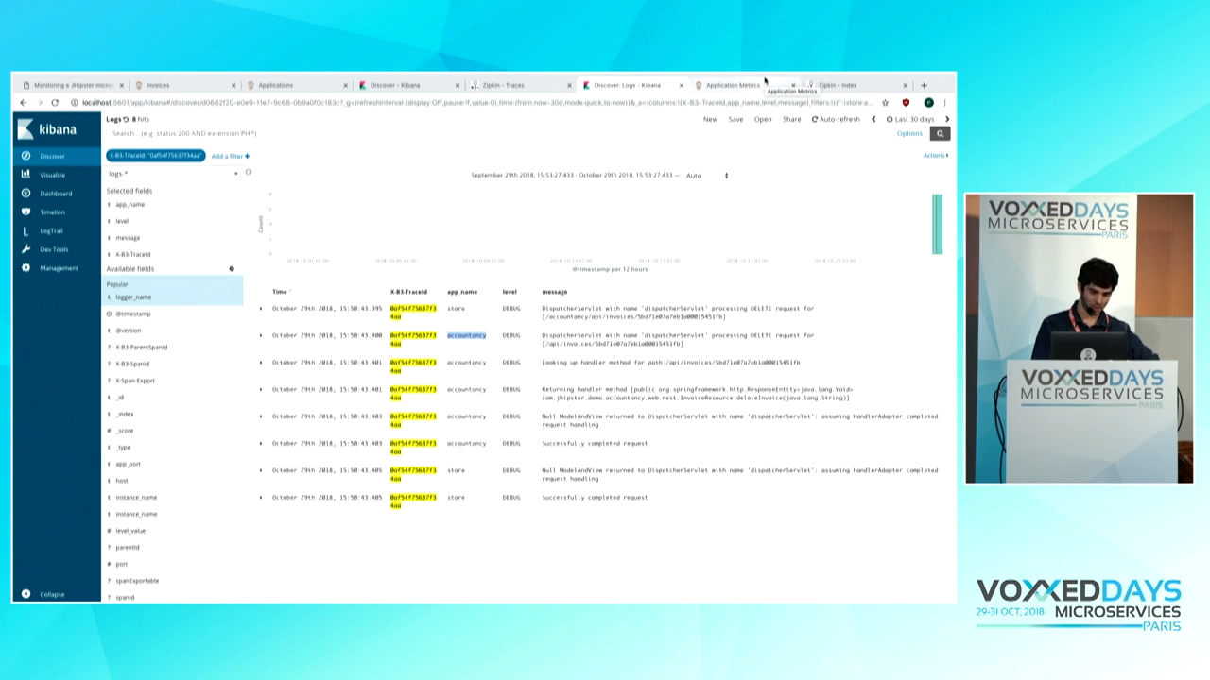Select level_value field in list
The height and width of the screenshot is (680, 1210).
130,531
